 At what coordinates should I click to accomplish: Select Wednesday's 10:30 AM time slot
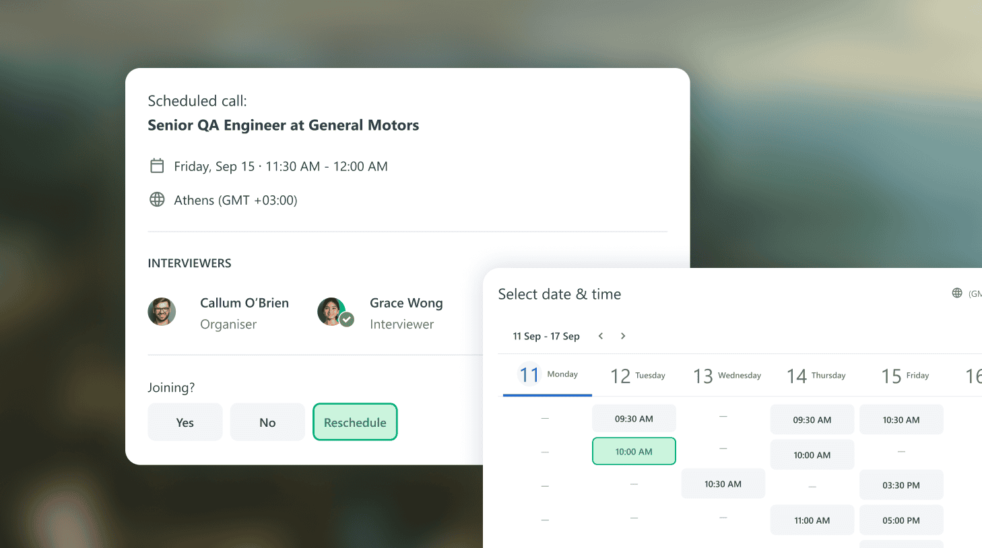[x=723, y=484]
